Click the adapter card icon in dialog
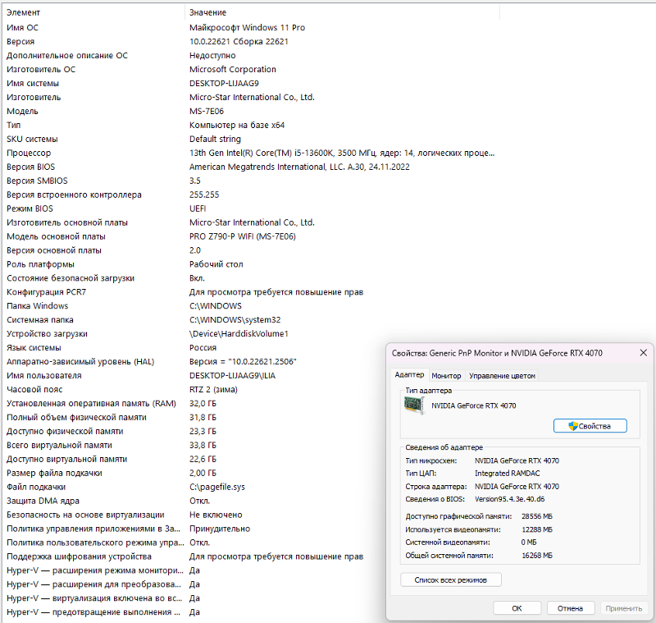656x623 pixels. [414, 405]
